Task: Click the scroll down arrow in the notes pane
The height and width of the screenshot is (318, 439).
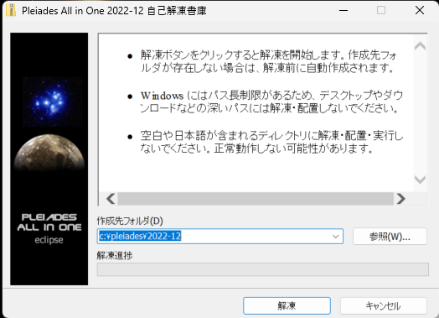Action: click(420, 180)
